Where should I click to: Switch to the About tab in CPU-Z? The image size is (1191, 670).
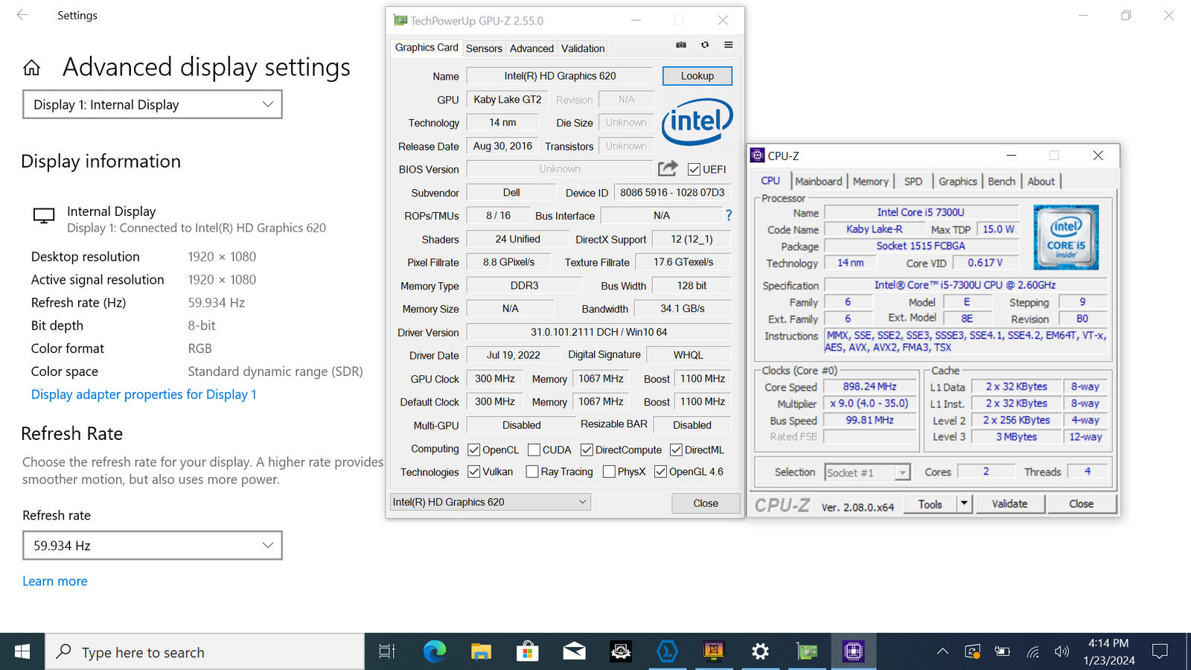[x=1041, y=181]
